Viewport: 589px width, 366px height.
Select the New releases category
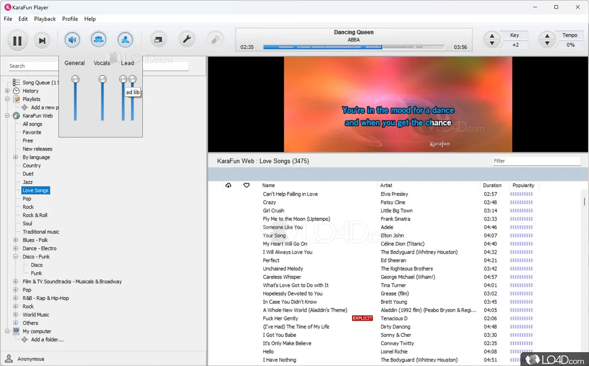[x=37, y=149]
